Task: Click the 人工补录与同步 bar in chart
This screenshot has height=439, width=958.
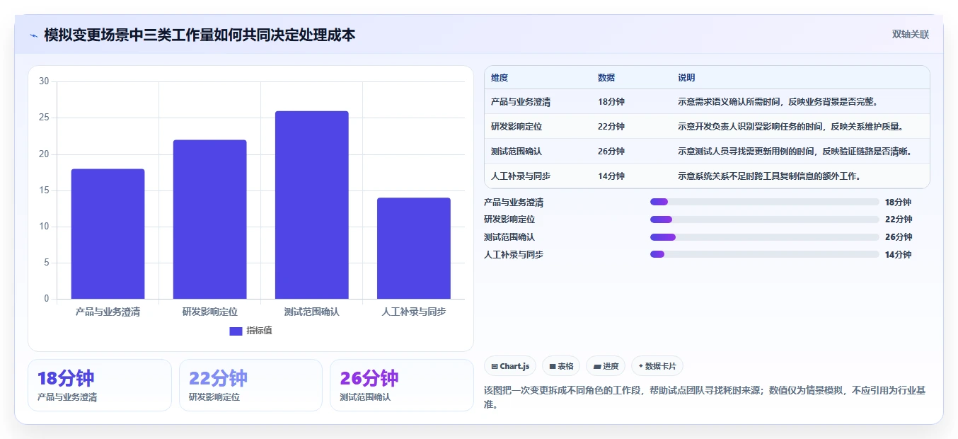Action: [x=414, y=249]
